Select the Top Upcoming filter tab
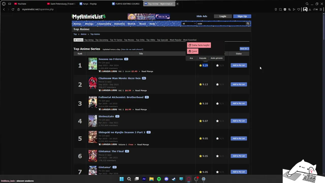325x183 pixels. (102, 40)
